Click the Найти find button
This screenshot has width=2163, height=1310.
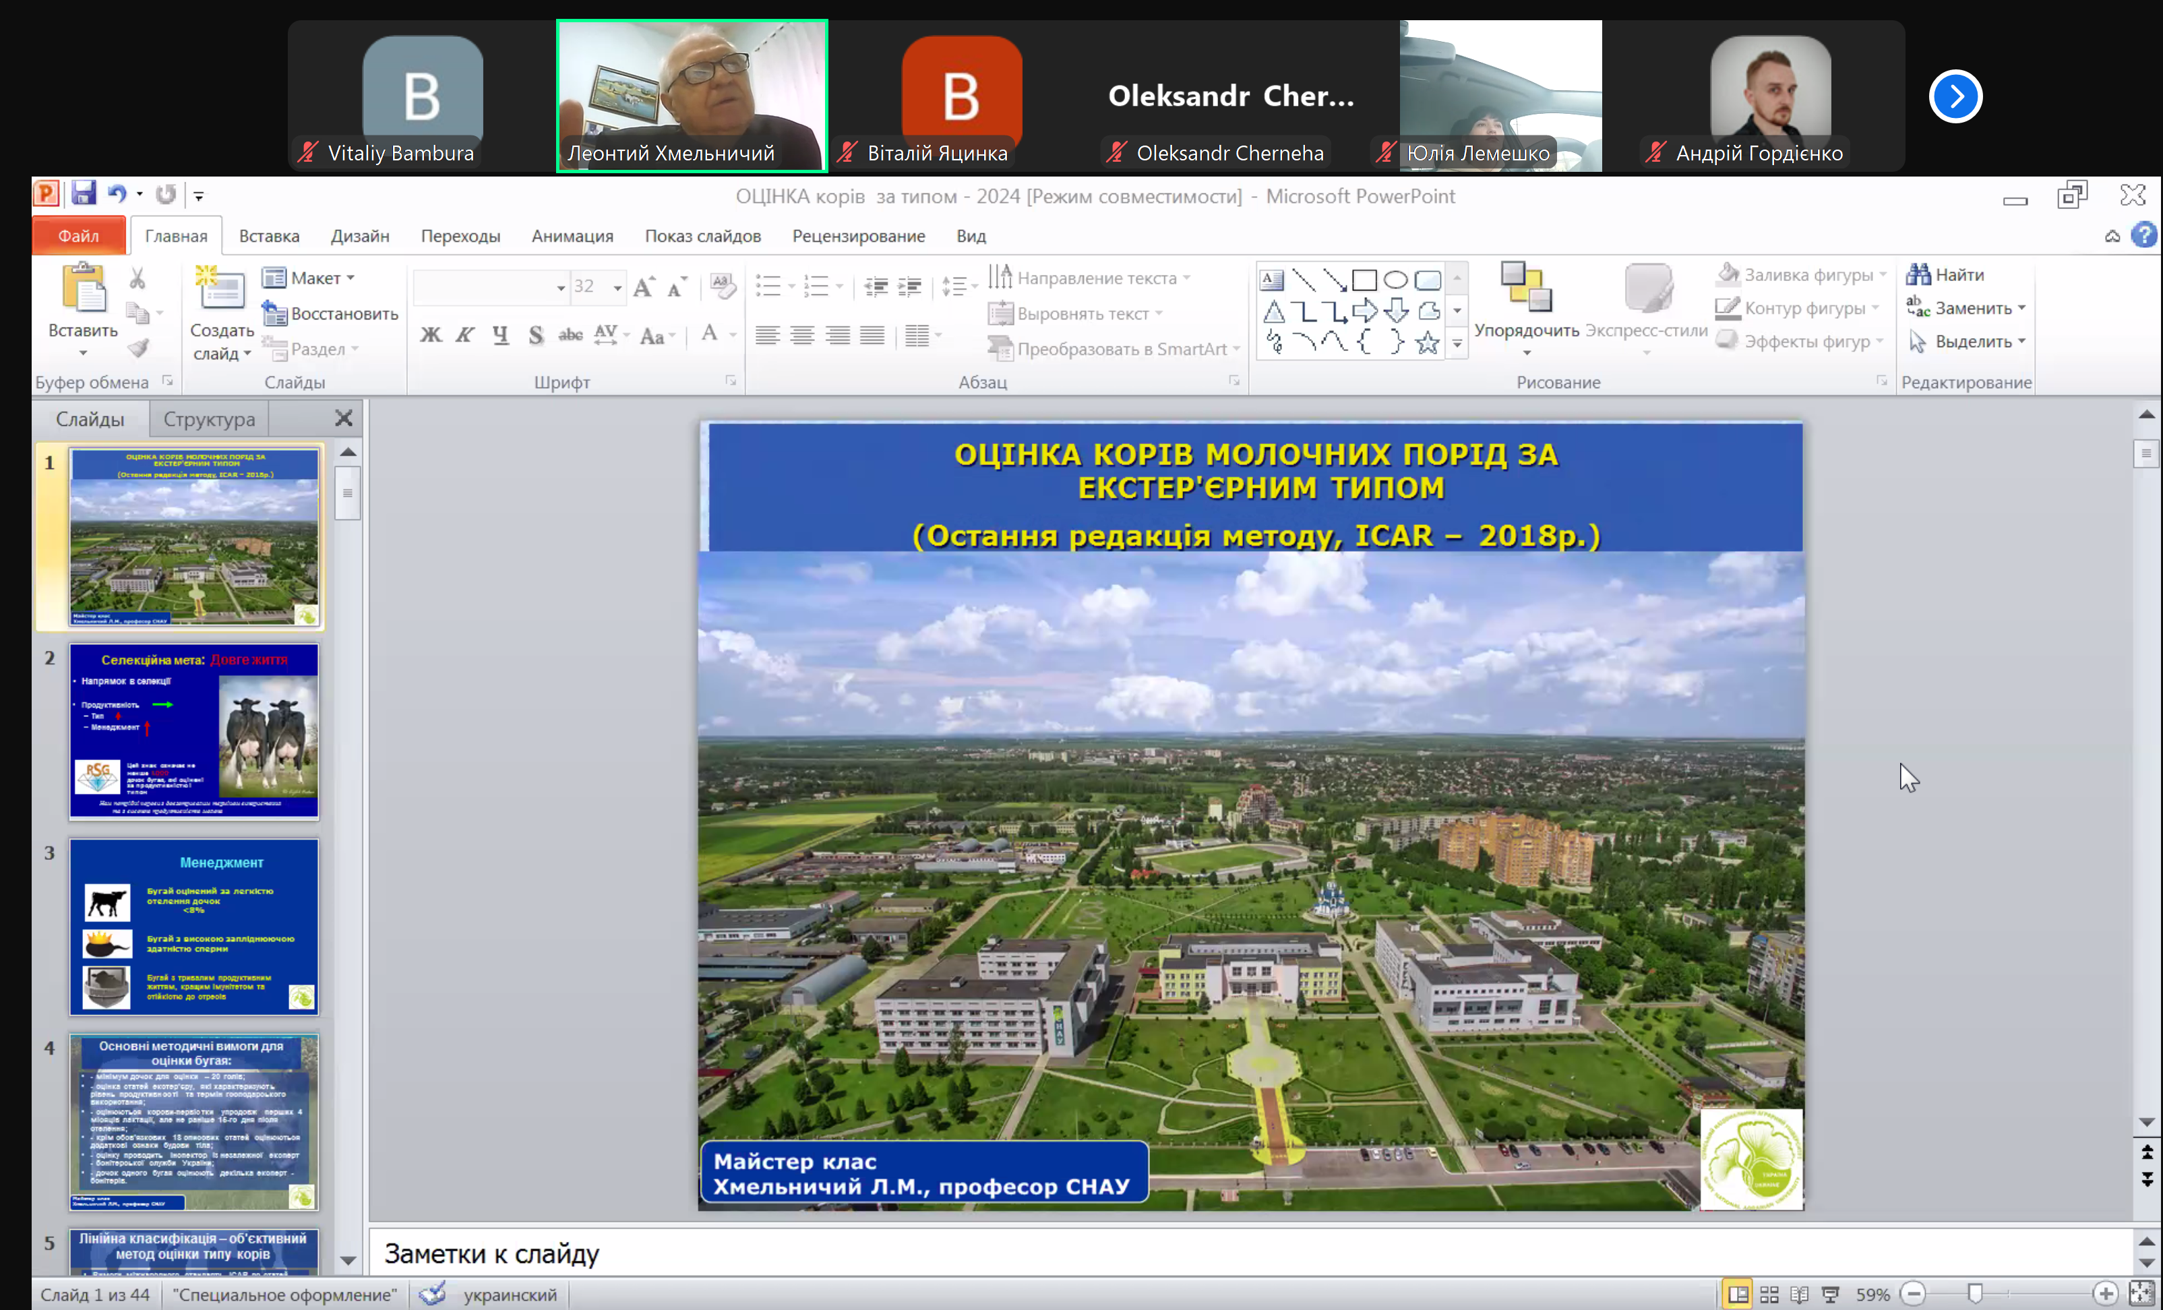[1945, 275]
